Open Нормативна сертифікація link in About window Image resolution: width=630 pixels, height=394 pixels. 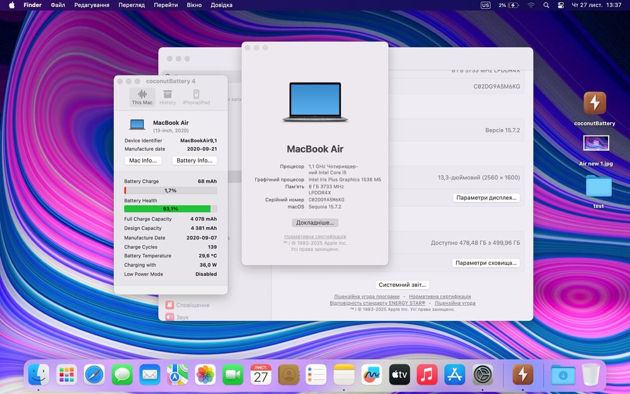[x=315, y=237]
